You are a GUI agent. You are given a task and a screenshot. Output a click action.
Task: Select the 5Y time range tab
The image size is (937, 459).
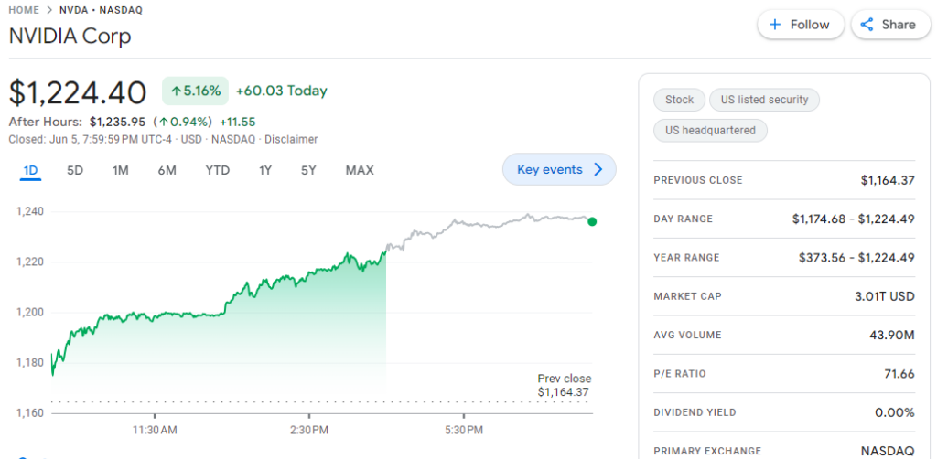308,170
